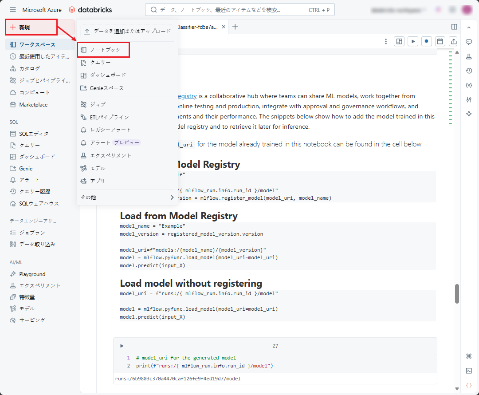479x395 pixels.
Task: Toggle the hamburger menu to collapse sidebar
Action: pyautogui.click(x=13, y=10)
